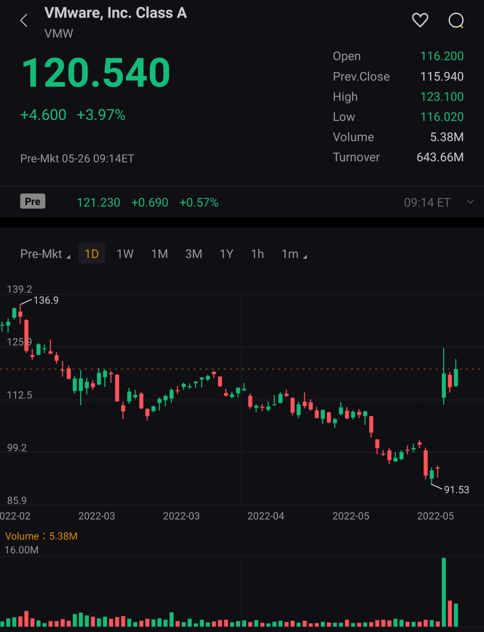
Task: Tap the Pre badge label
Action: coord(33,201)
